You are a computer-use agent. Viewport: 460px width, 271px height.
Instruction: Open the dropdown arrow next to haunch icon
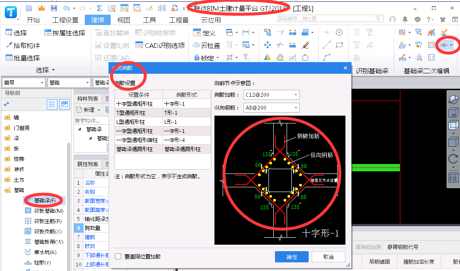click(451, 45)
